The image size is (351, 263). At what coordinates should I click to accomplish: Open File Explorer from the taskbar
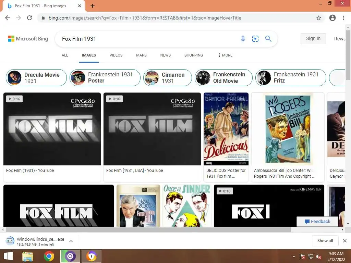28,256
